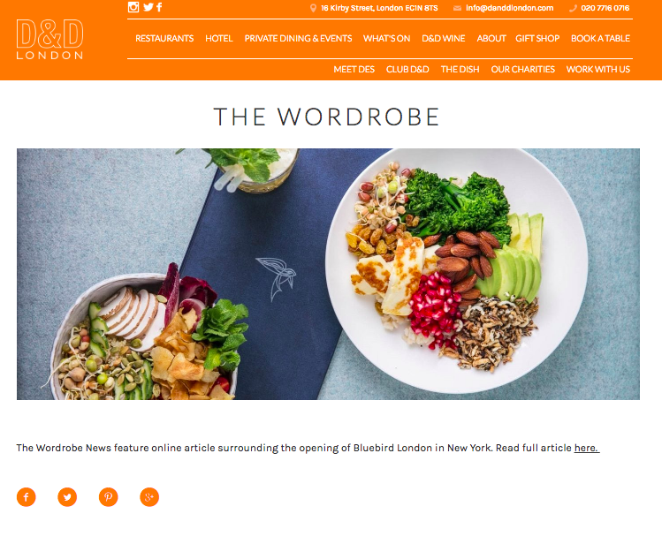The width and height of the screenshot is (662, 544).
Task: Click the info@danddlondon.com email link
Action: coord(509,8)
